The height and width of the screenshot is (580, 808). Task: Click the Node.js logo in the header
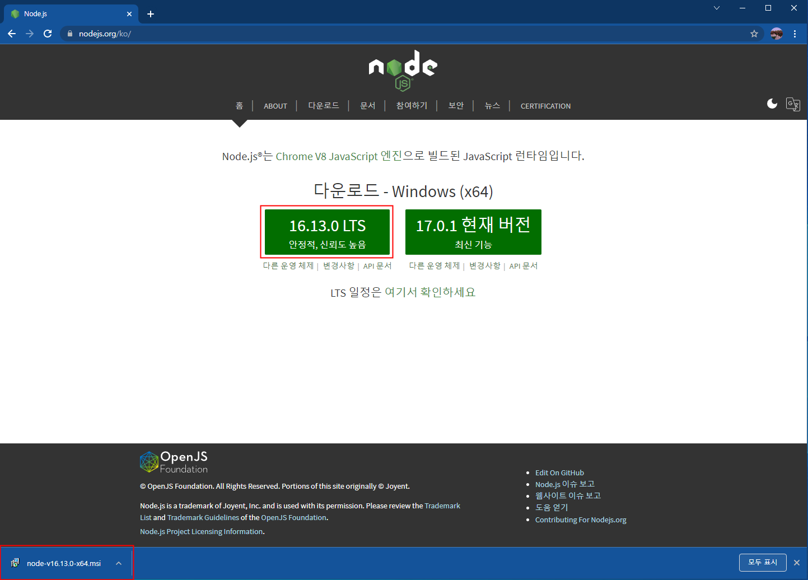pyautogui.click(x=403, y=70)
